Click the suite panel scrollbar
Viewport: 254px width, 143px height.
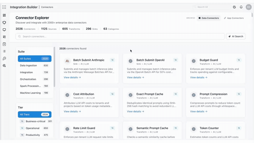point(55,67)
